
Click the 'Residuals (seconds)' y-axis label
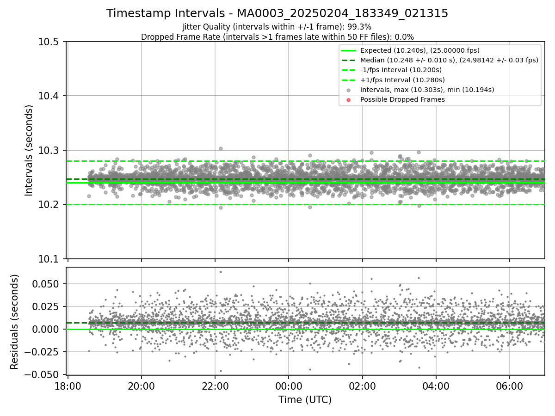[15, 322]
